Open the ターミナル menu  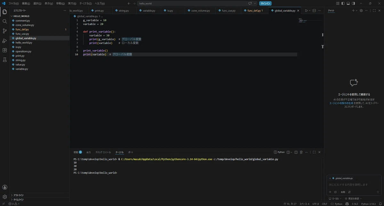[85, 4]
